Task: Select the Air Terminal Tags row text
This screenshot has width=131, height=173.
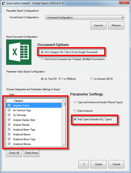Action: pos(22,110)
